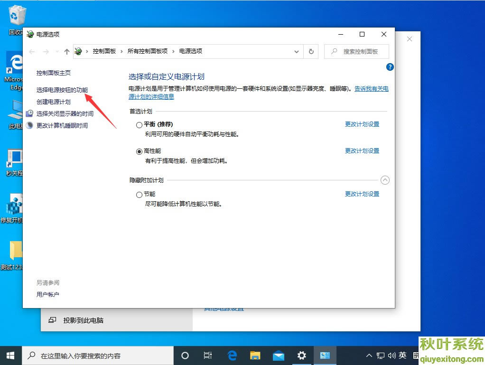Select the High performance power plan

[x=139, y=151]
